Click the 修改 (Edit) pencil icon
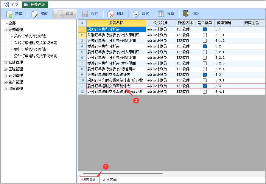 coord(35,14)
